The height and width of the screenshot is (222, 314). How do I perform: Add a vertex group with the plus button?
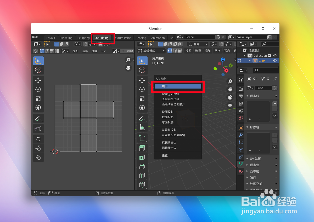click(275, 104)
